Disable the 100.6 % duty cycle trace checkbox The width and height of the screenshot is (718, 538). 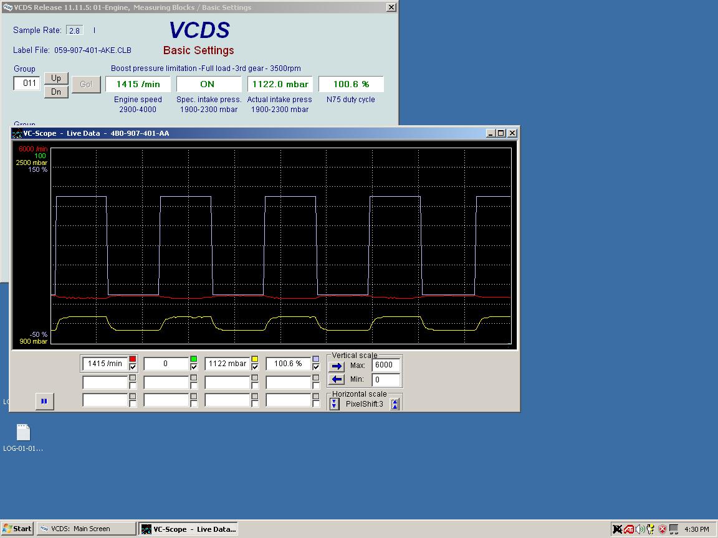316,367
